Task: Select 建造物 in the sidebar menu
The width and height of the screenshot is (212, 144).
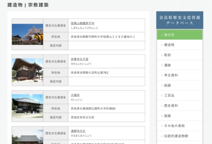Action: point(180,45)
